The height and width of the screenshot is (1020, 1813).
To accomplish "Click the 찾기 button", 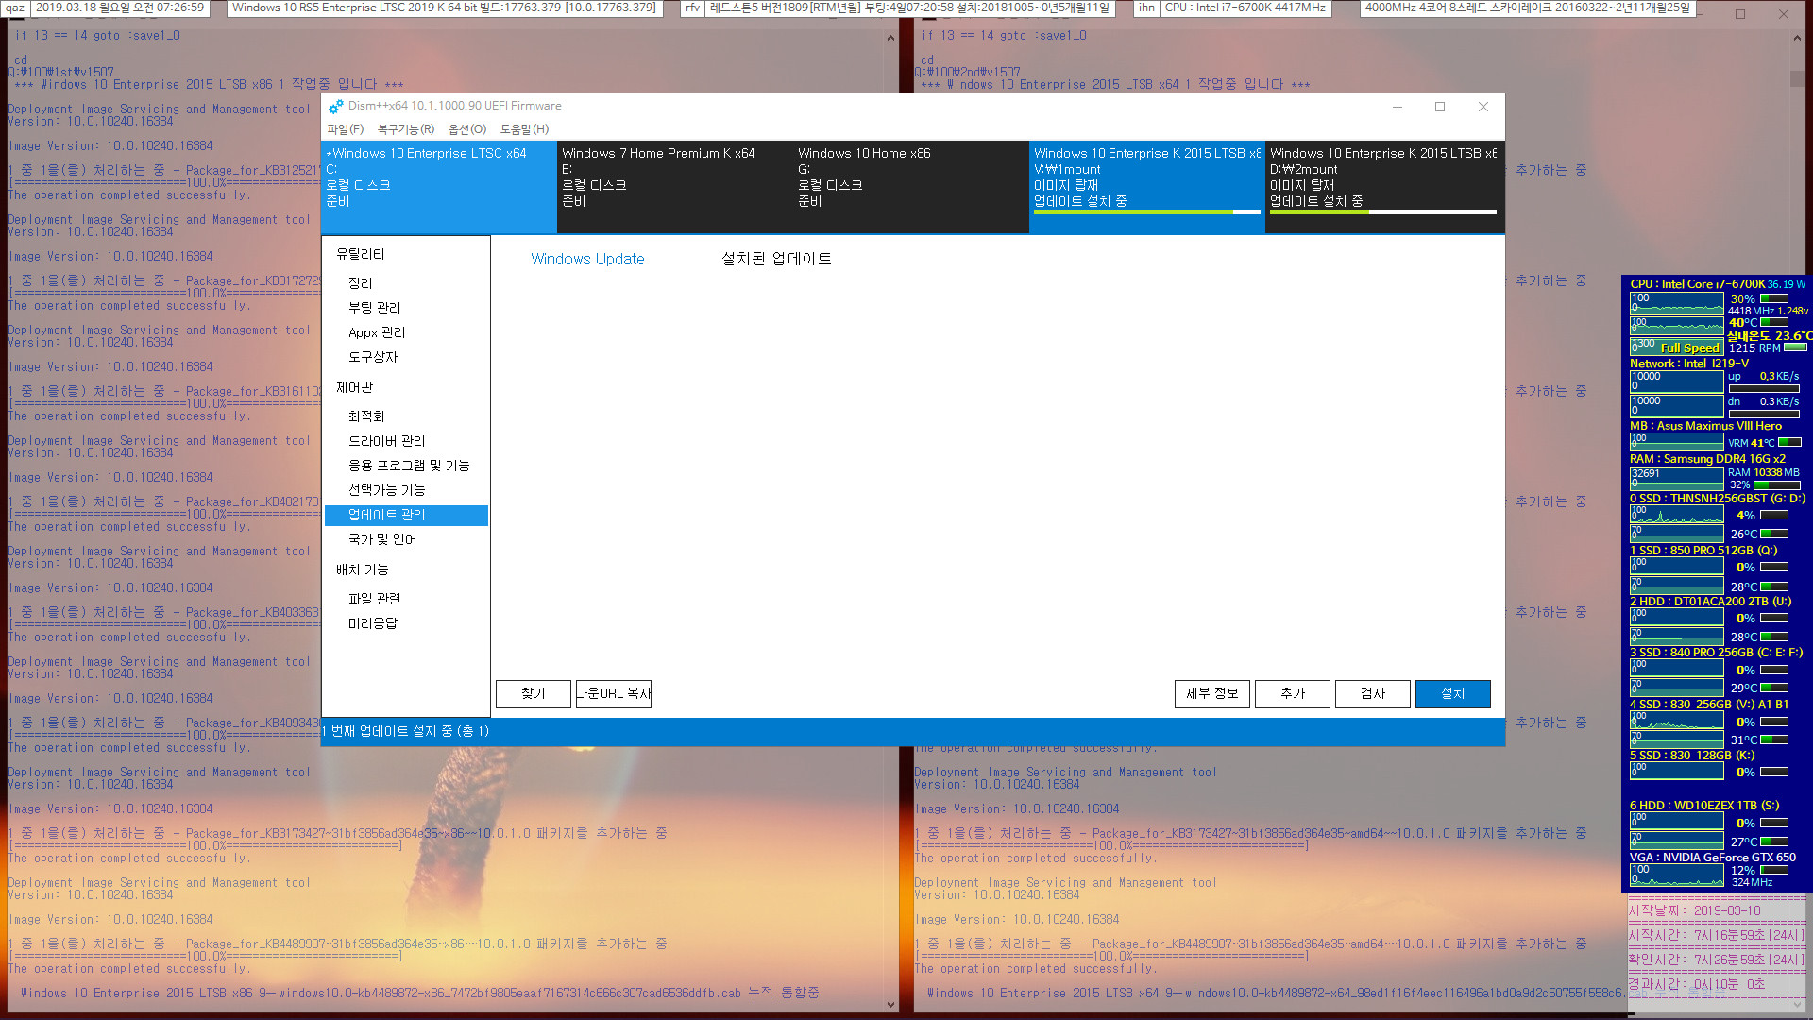I will click(534, 694).
